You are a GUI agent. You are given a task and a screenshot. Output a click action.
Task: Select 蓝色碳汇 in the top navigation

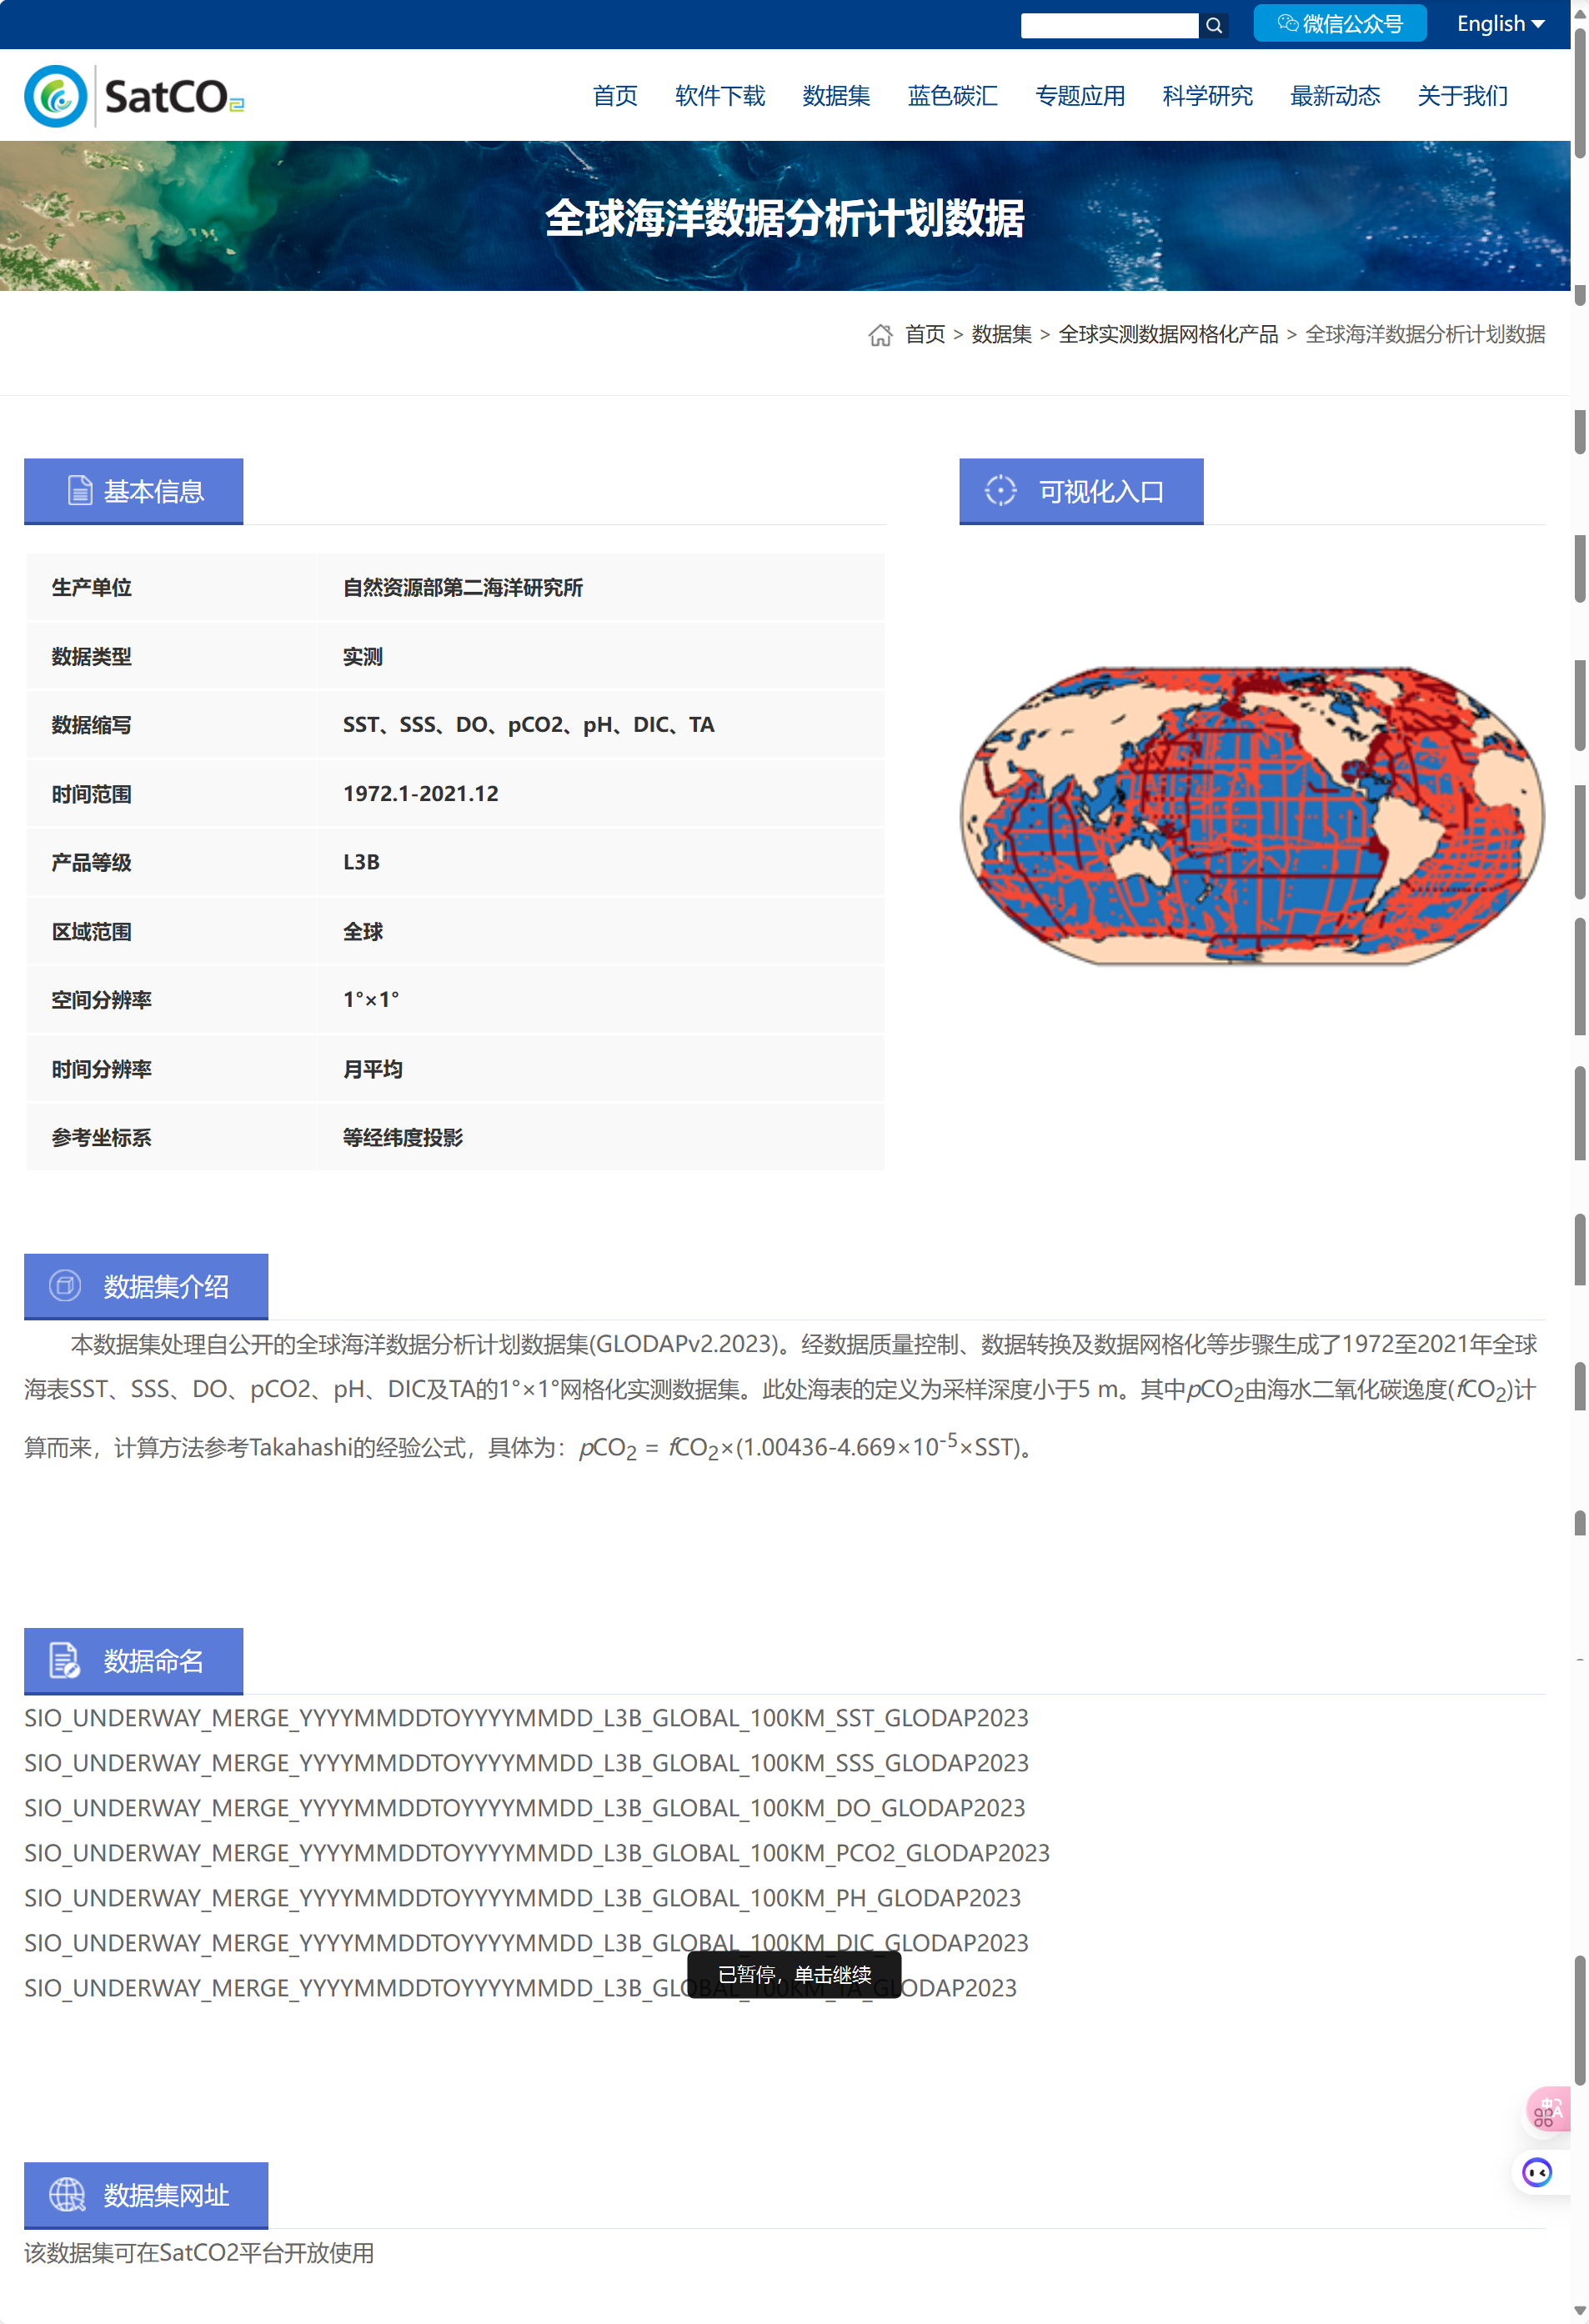952,96
